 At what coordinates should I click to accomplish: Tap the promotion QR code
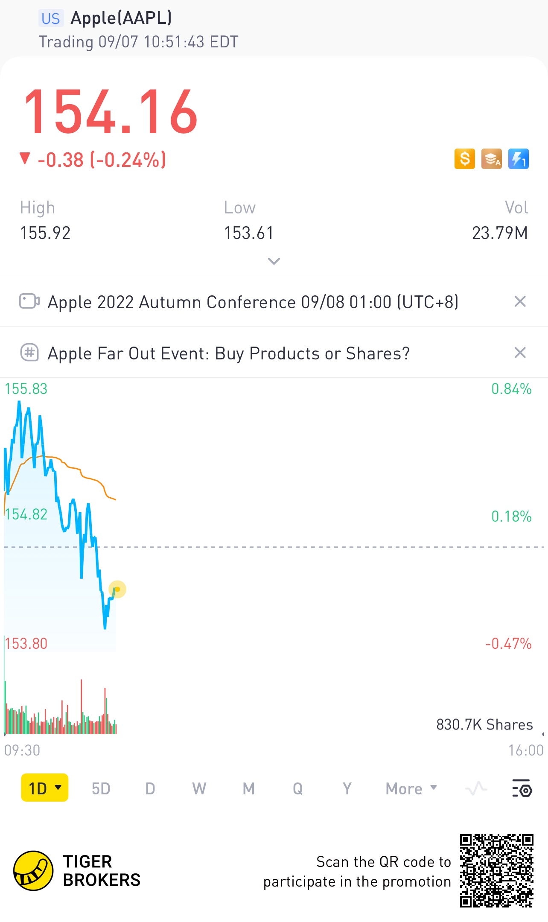pyautogui.click(x=496, y=871)
